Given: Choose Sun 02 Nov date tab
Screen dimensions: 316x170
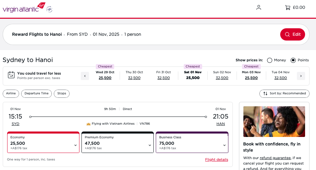Looking at the screenshot, I should (222, 75).
